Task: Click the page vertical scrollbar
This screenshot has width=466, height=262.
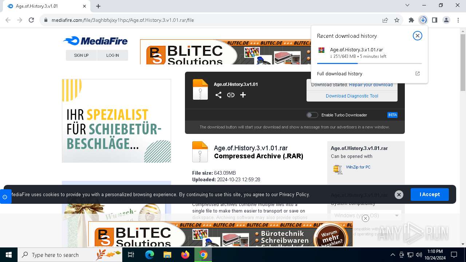Action: [463, 62]
